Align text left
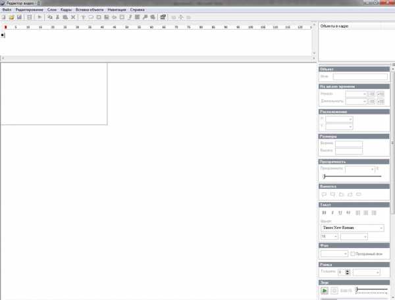Image resolution: width=395 pixels, height=300 pixels. [x=357, y=213]
